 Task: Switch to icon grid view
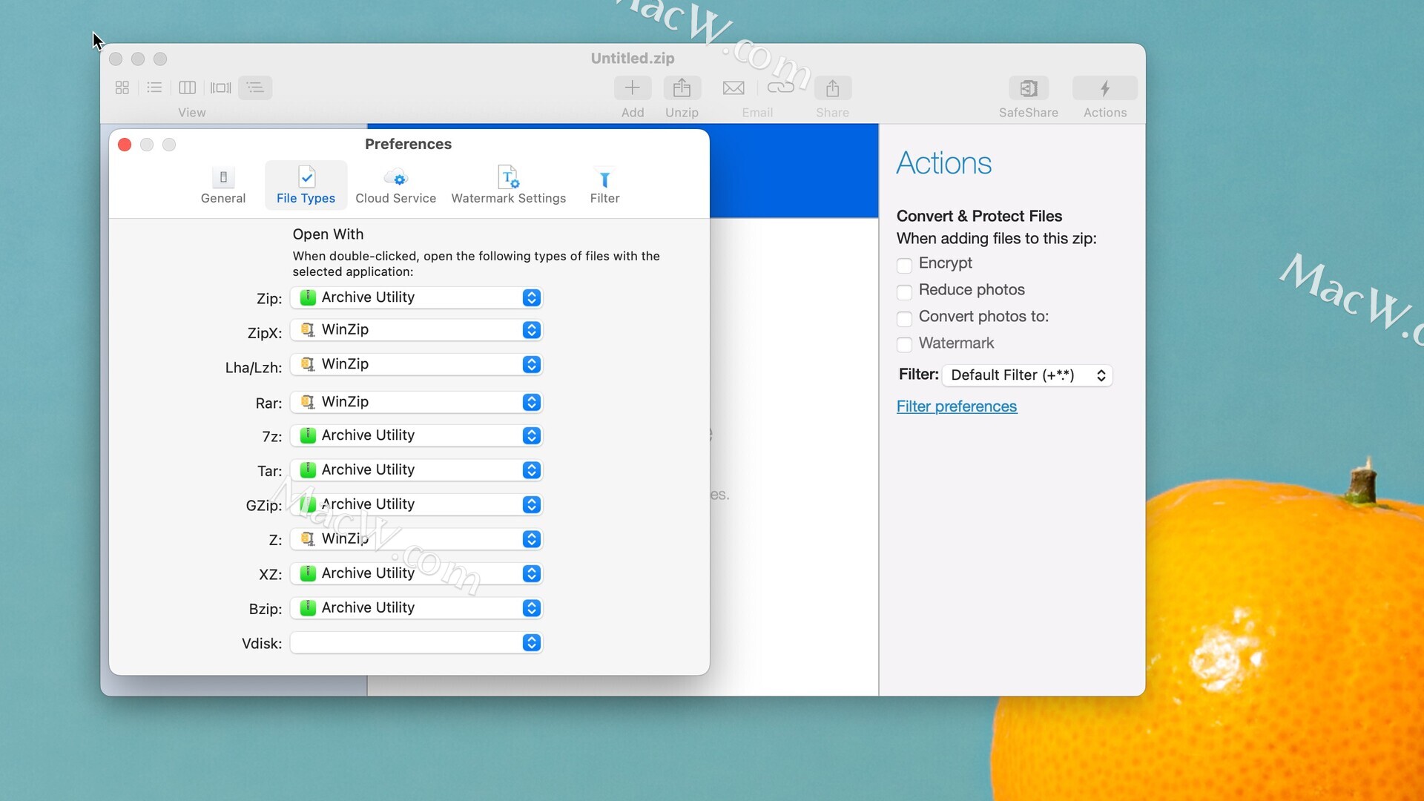coord(122,88)
